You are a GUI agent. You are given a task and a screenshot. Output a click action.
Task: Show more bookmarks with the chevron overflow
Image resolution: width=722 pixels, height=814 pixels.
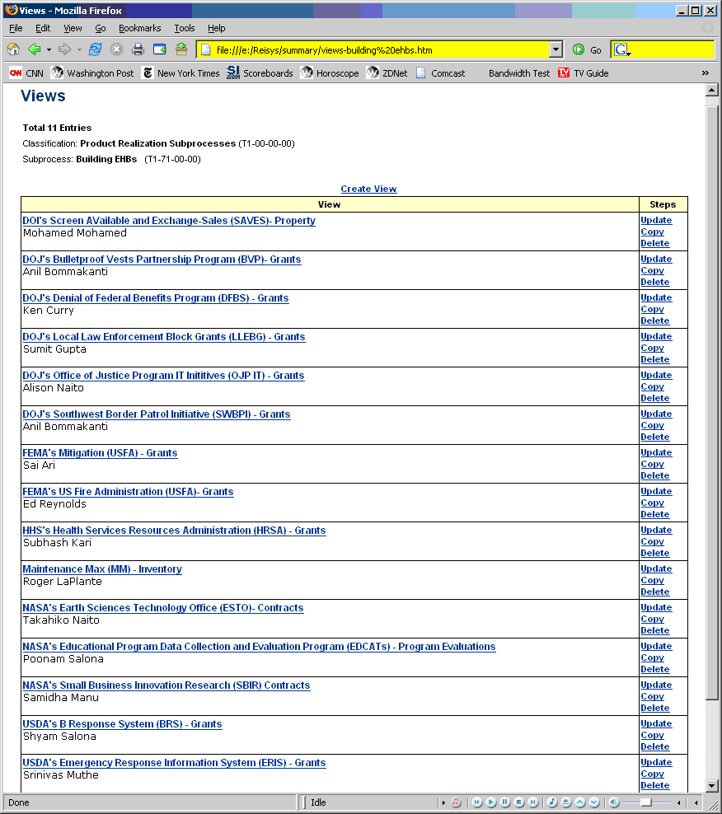click(706, 73)
